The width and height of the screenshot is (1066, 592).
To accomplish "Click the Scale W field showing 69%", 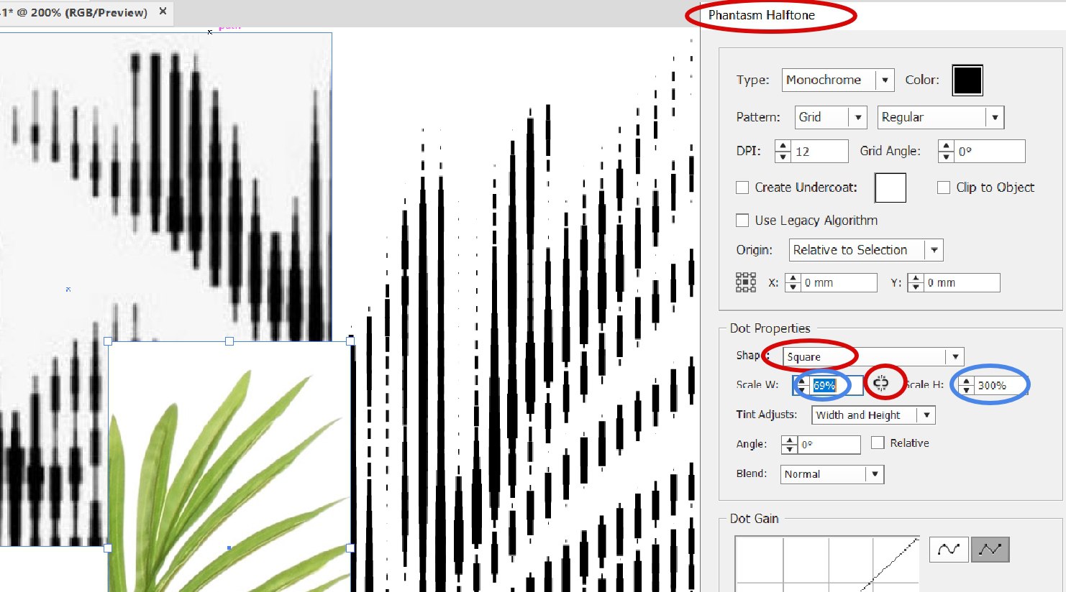I will coord(837,386).
